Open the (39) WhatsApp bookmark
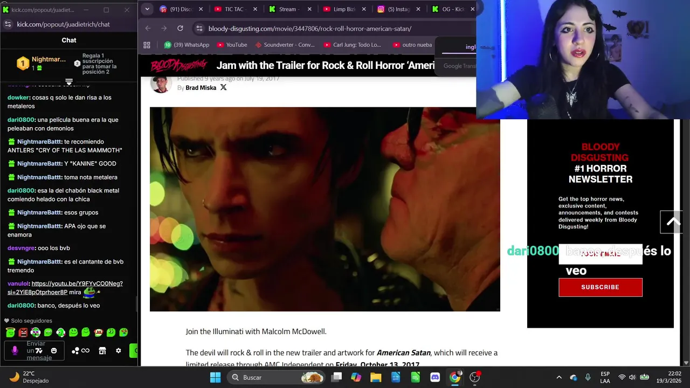This screenshot has width=690, height=388. pos(187,45)
